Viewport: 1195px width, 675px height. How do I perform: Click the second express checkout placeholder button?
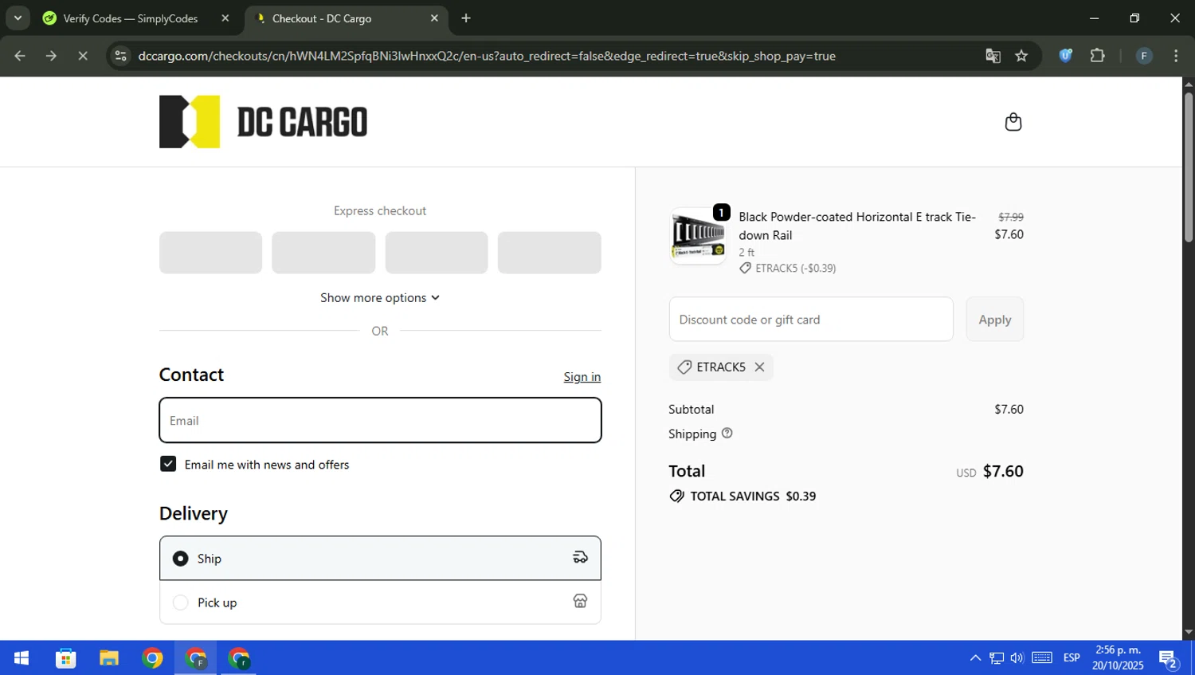(323, 253)
